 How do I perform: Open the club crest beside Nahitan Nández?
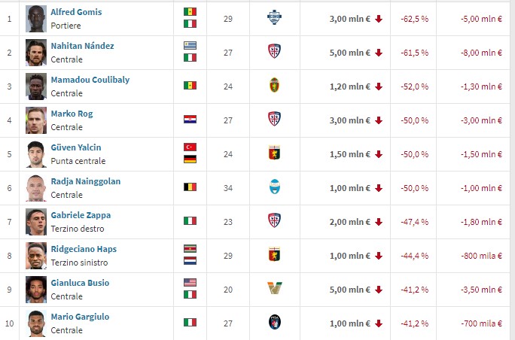(275, 51)
